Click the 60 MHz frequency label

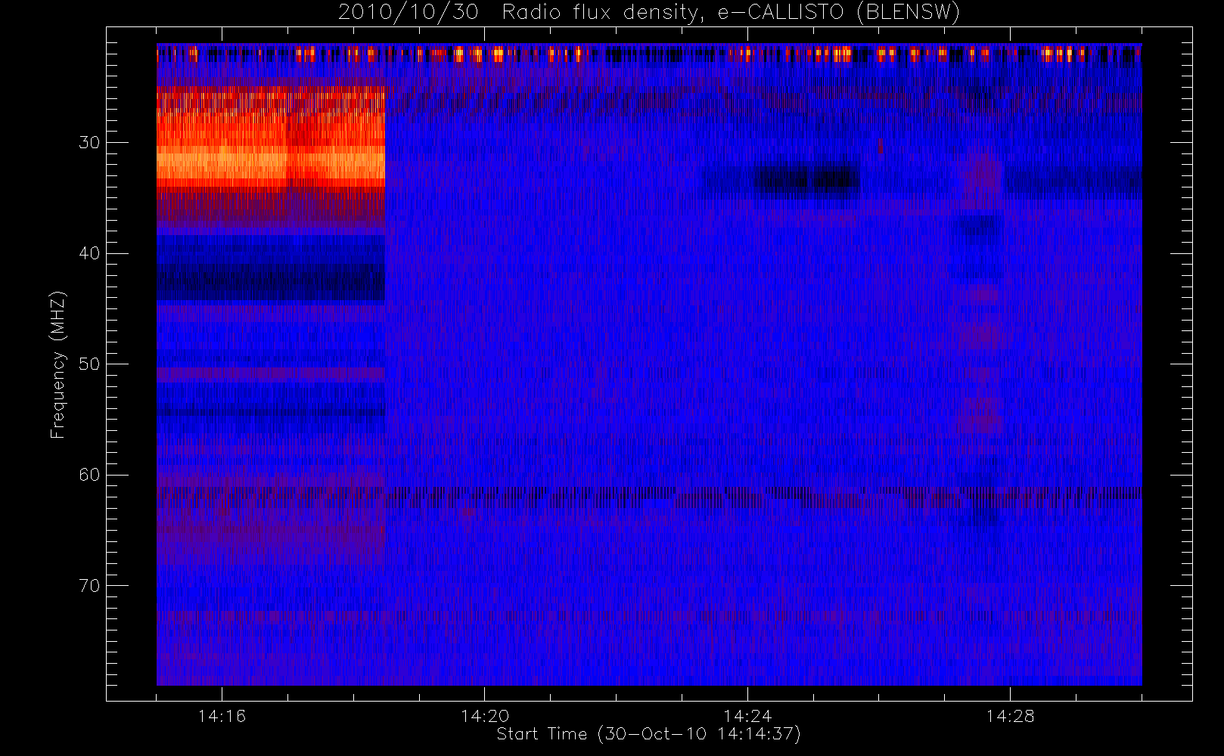click(89, 475)
